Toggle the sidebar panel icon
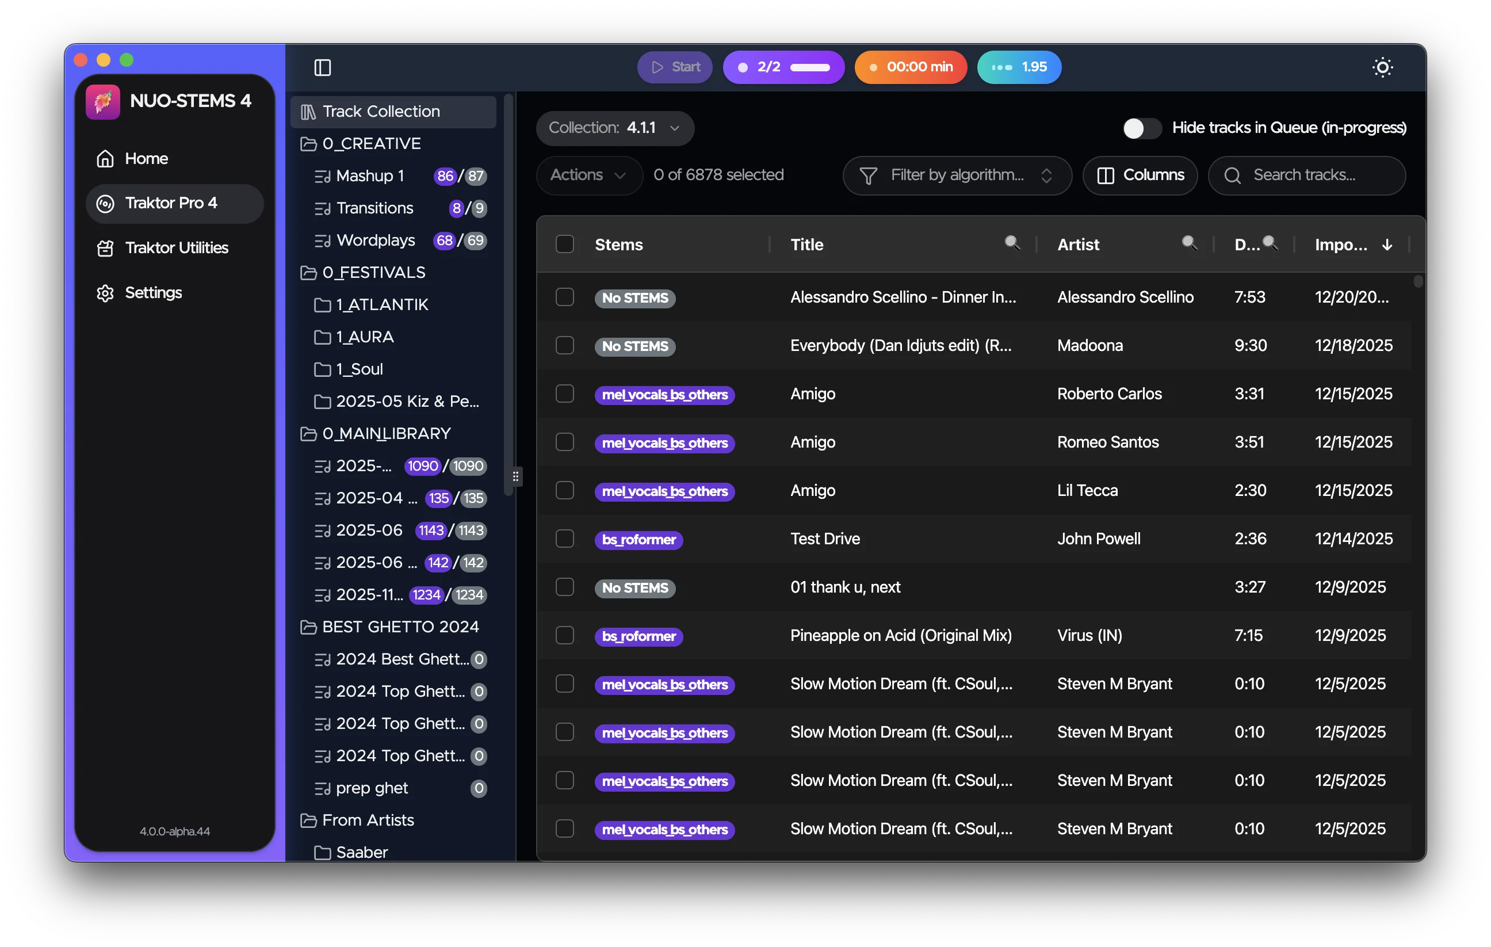1491x947 pixels. [323, 67]
